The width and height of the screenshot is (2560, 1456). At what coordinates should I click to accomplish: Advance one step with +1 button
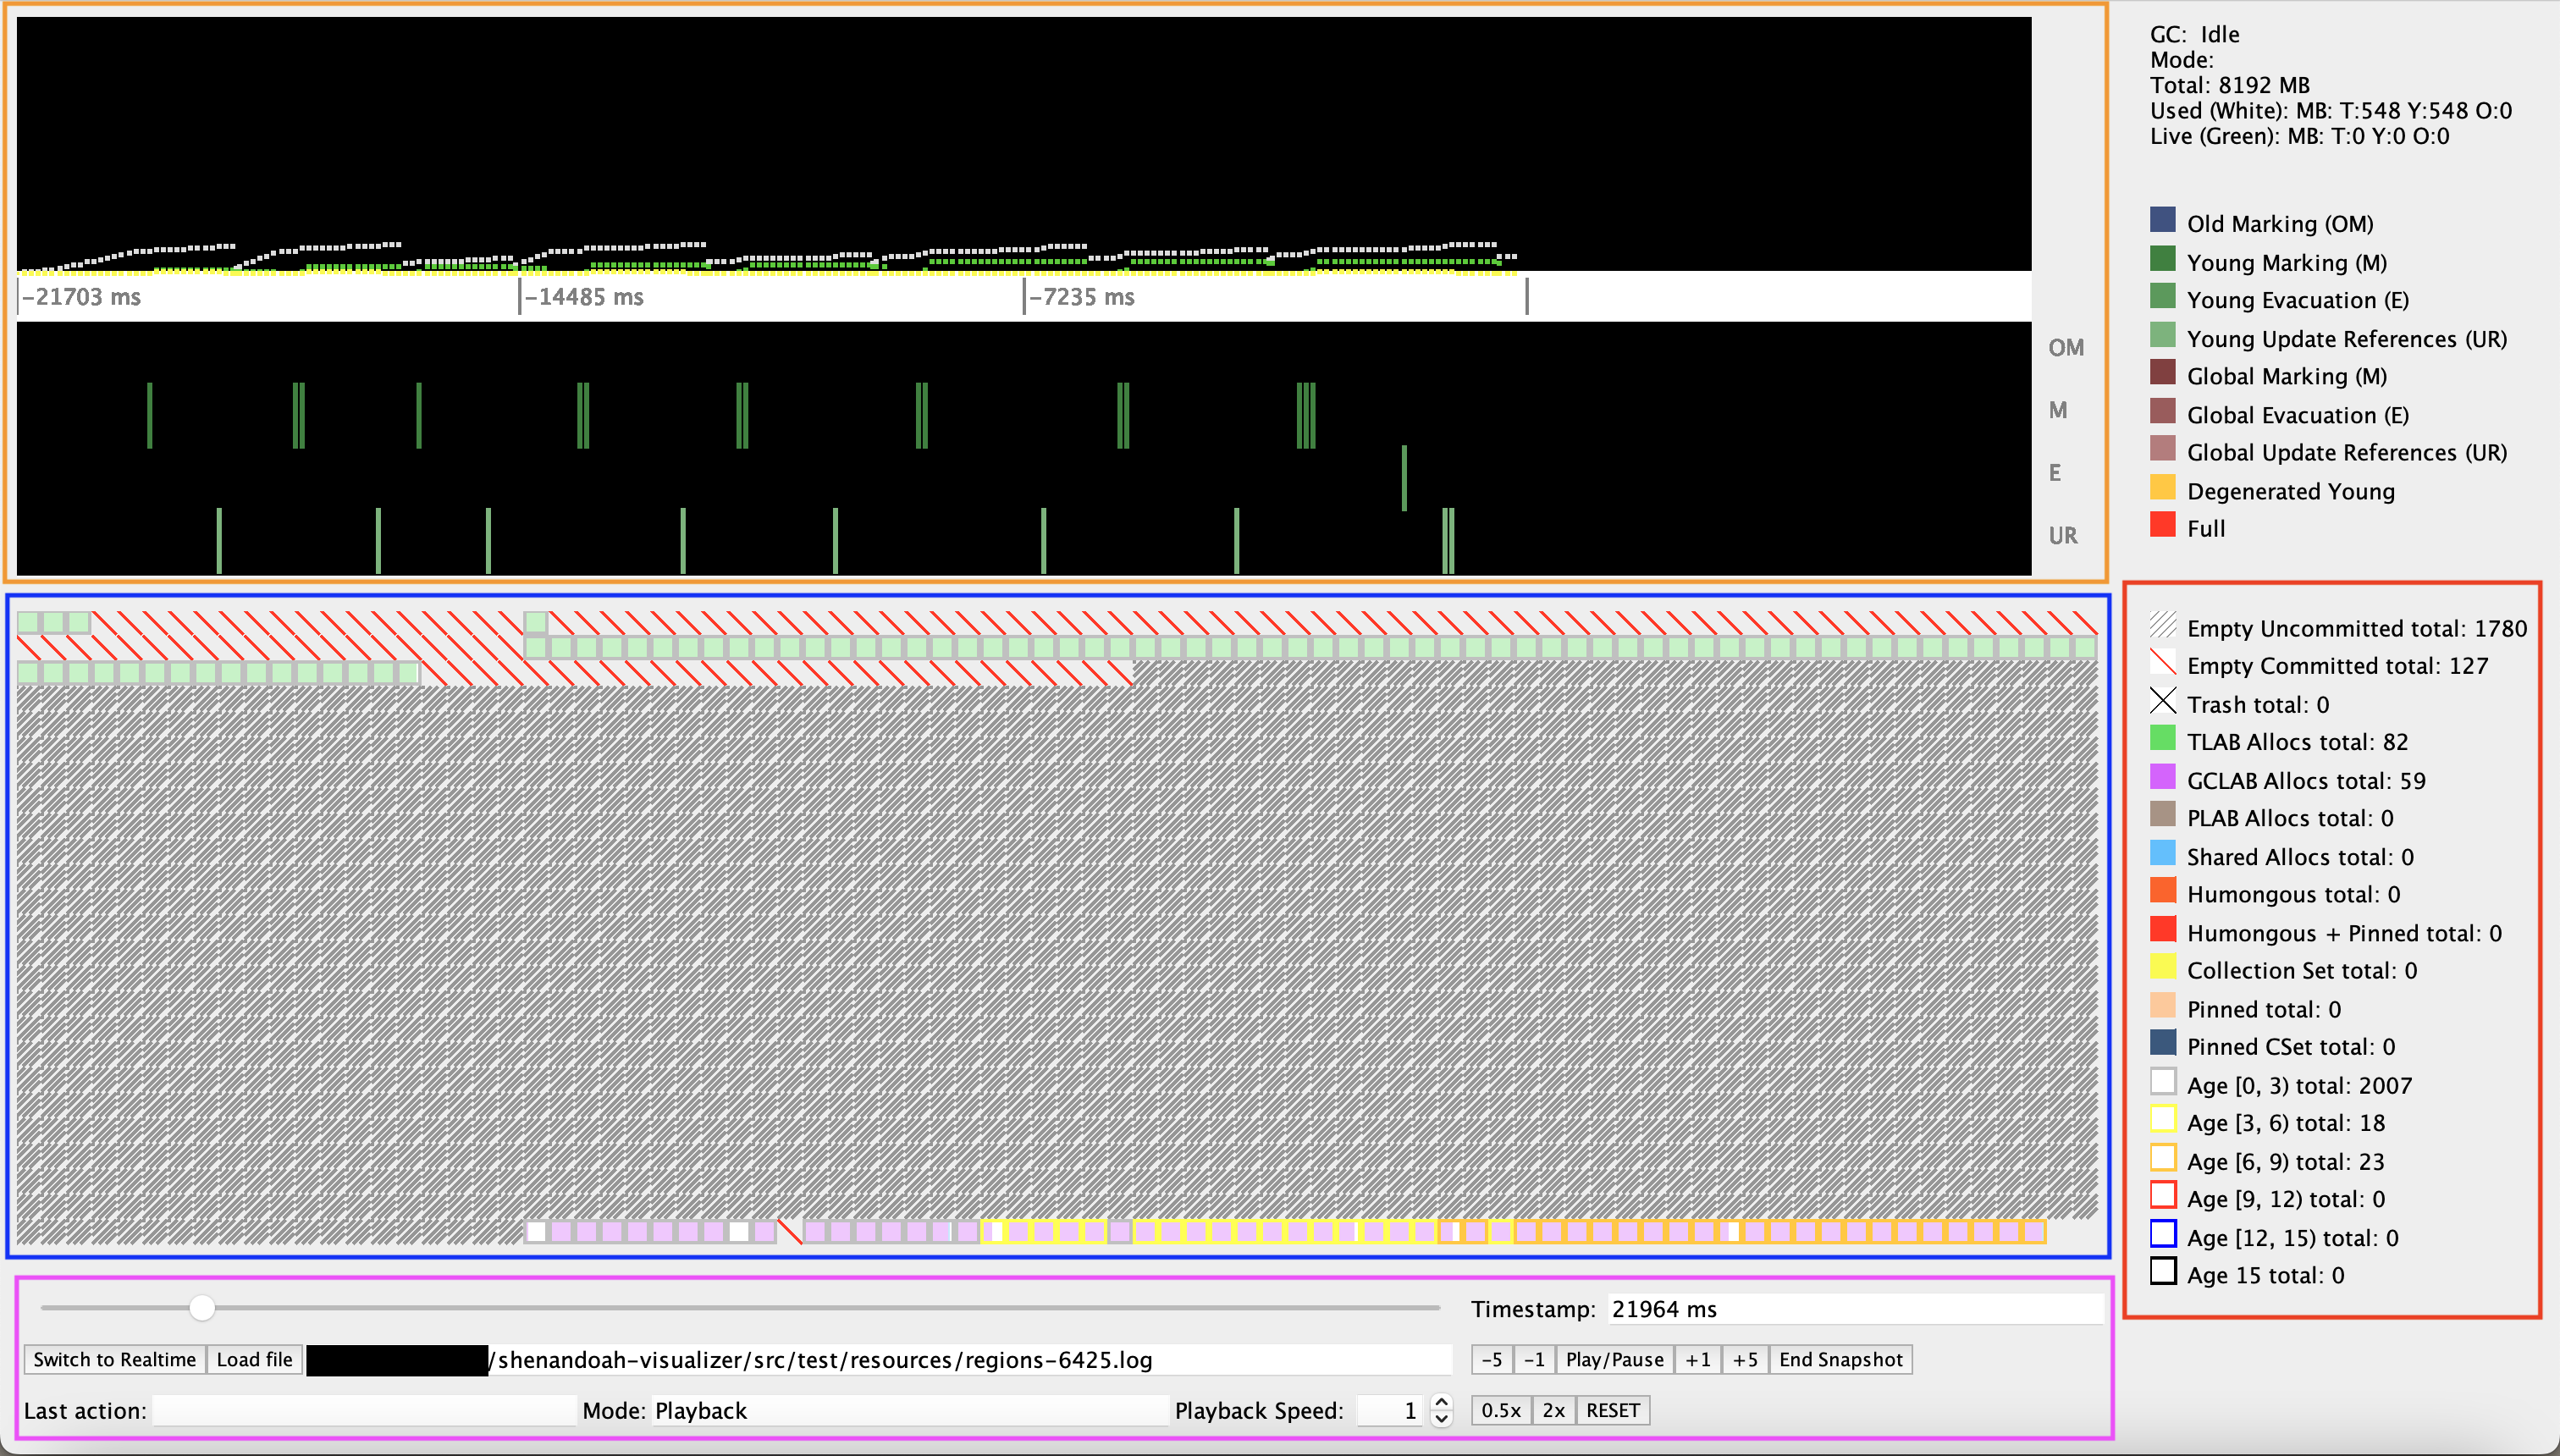click(x=1697, y=1360)
